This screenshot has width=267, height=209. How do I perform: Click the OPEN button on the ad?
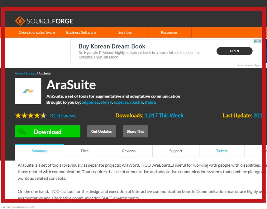pyautogui.click(x=234, y=51)
